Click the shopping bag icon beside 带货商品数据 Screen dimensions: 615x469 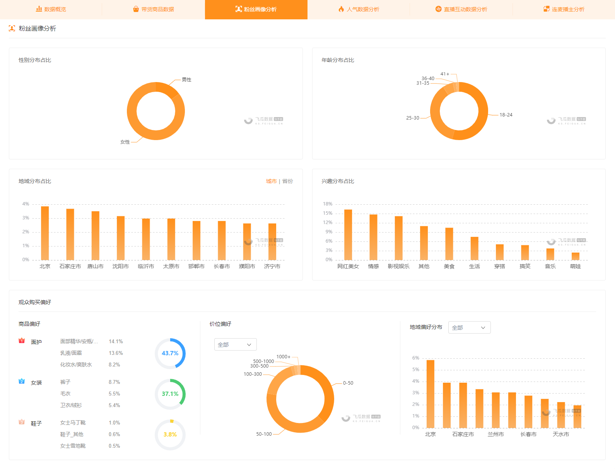136,9
